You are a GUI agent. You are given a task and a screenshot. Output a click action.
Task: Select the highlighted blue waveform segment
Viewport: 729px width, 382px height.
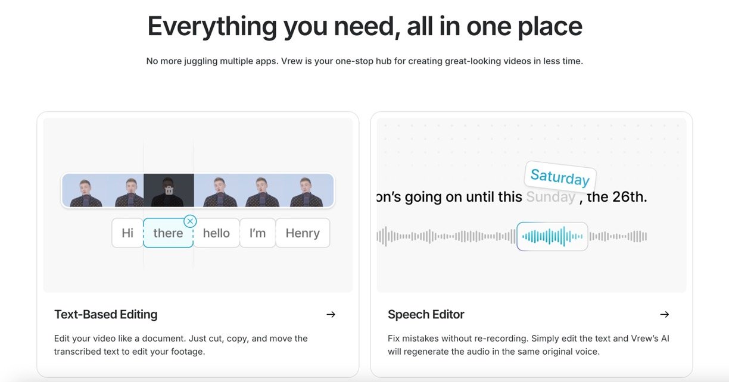coord(552,237)
